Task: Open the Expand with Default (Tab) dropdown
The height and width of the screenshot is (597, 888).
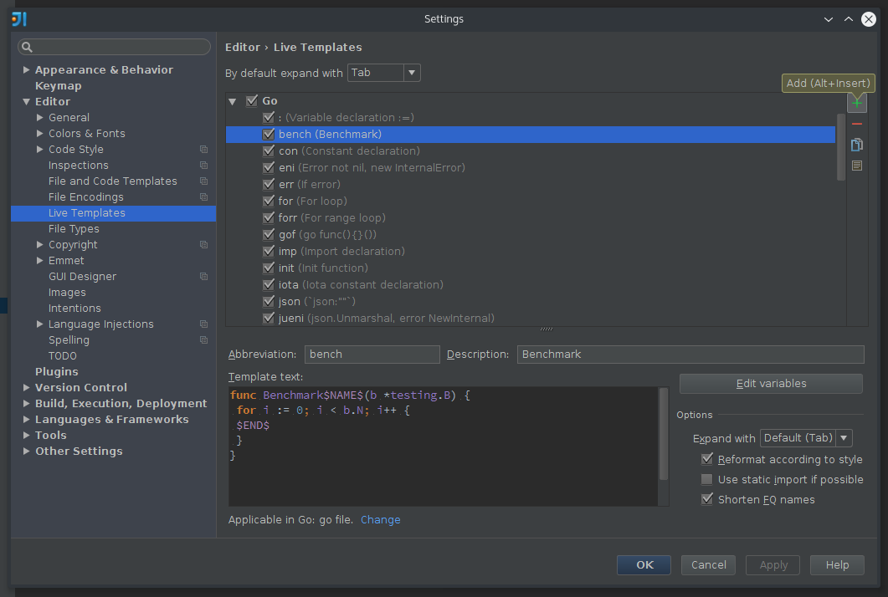Action: [843, 437]
